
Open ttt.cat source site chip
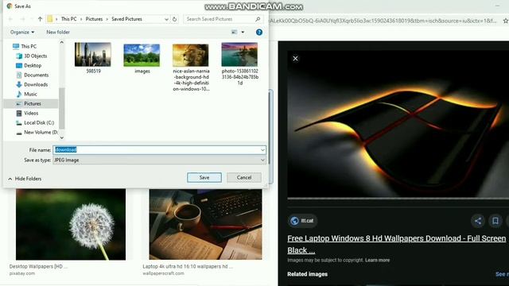pos(302,221)
